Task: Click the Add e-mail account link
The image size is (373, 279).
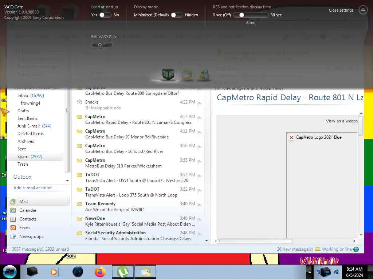Action: point(32,188)
